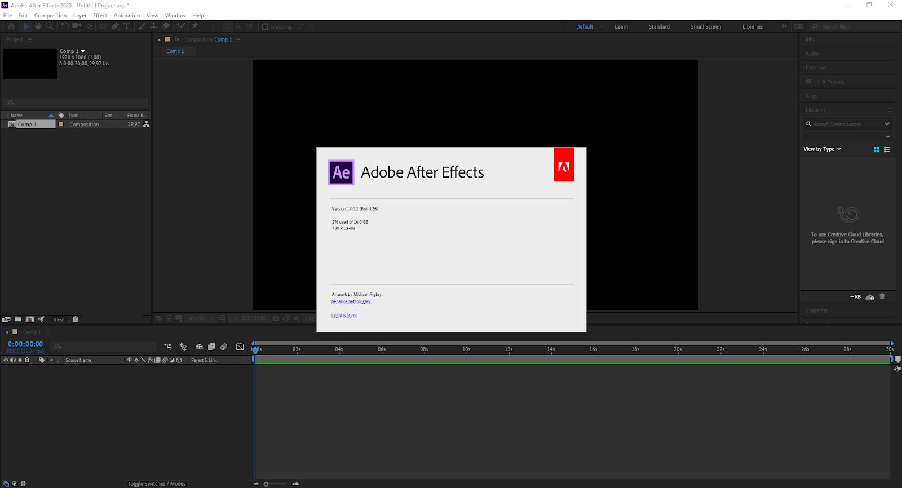Image resolution: width=902 pixels, height=488 pixels.
Task: Click the 8 bpc color depth button
Action: (59, 320)
